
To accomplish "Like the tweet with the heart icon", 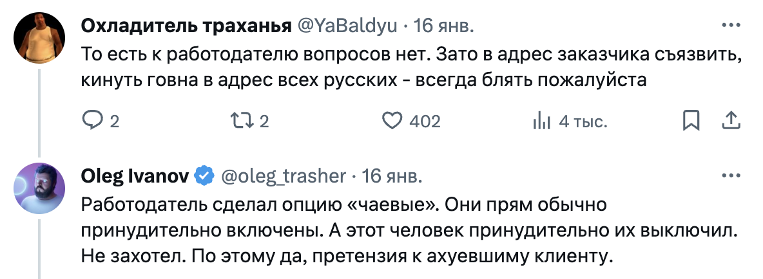I will (x=391, y=121).
